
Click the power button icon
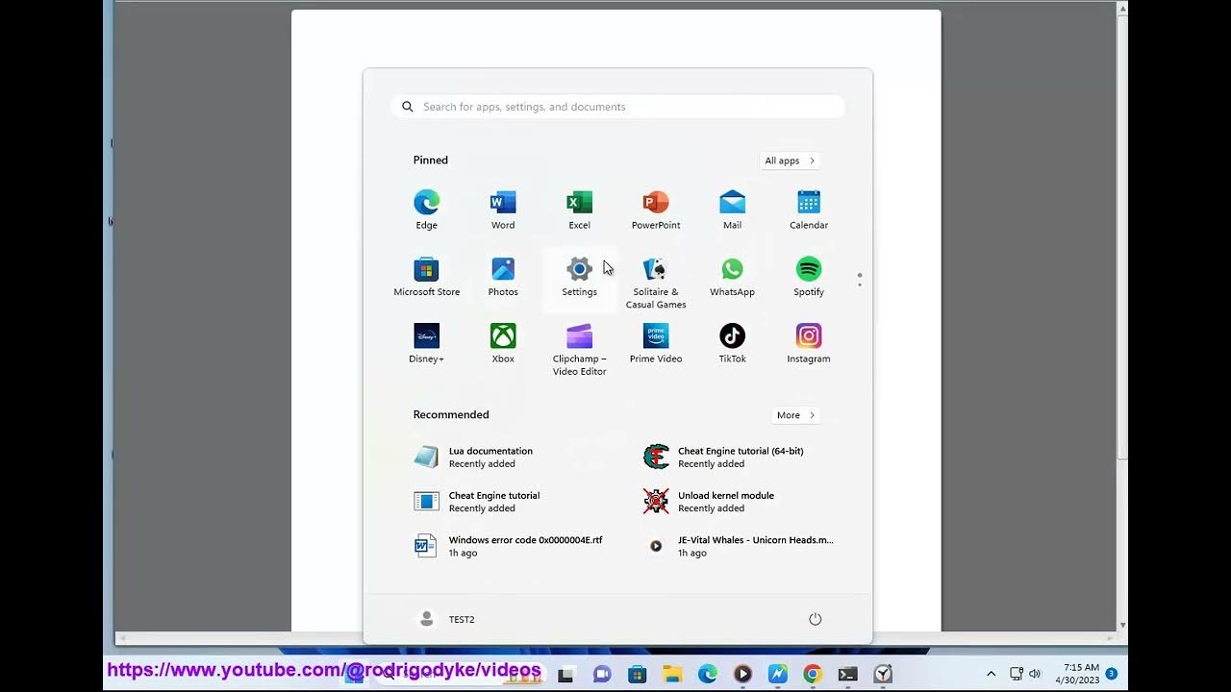coord(815,619)
